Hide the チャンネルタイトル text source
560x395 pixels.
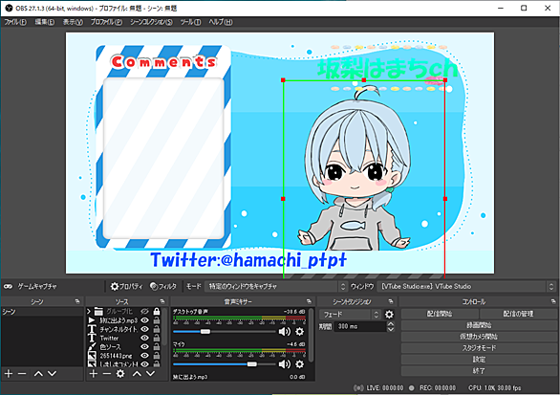pos(144,329)
